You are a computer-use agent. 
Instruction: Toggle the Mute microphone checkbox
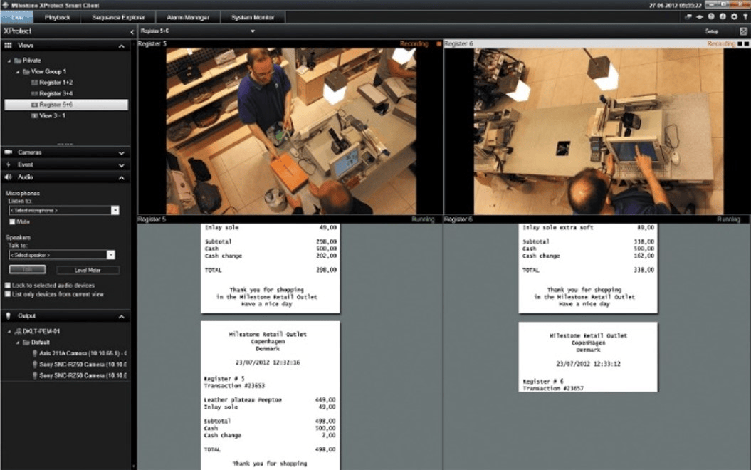[9, 221]
